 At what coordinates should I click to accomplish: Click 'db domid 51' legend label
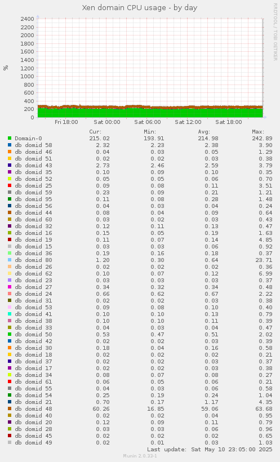tap(33, 158)
